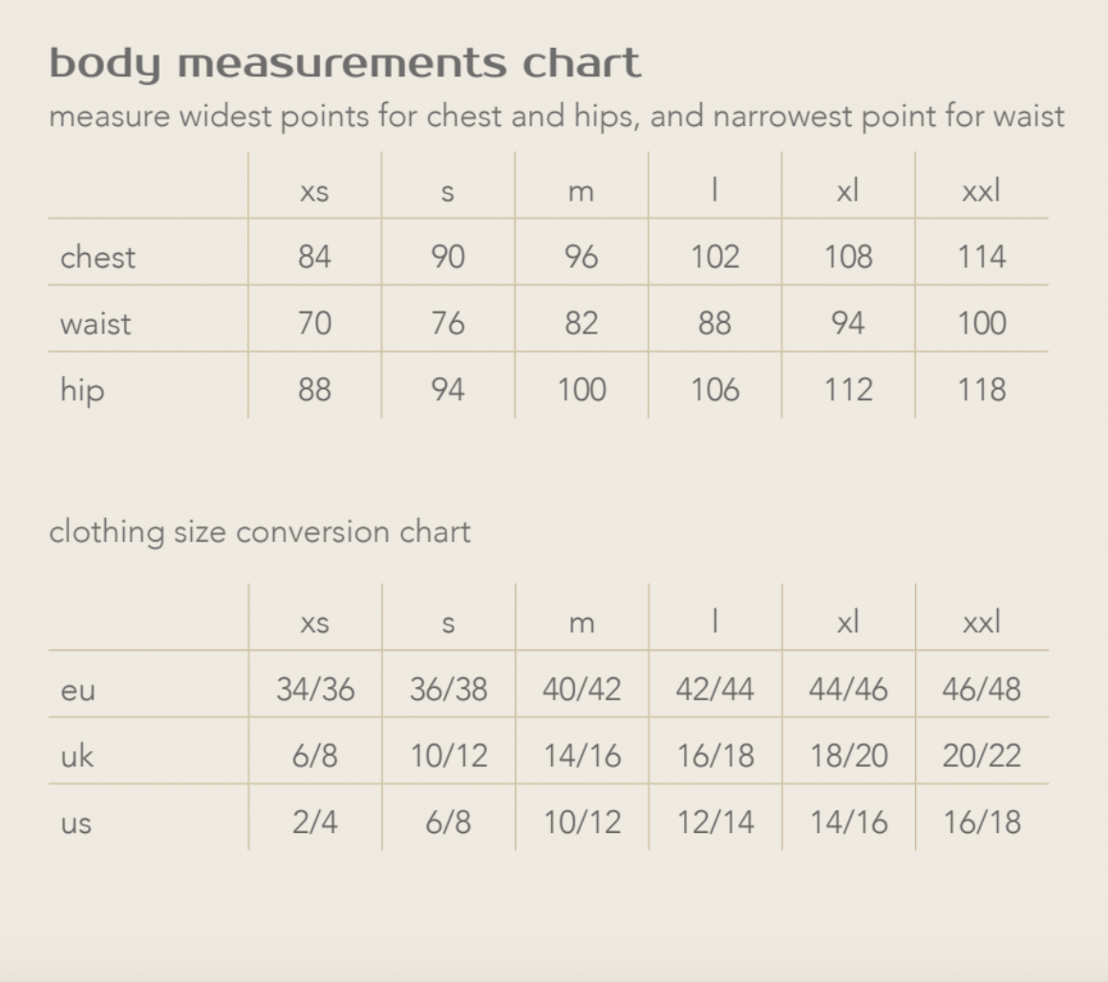Click the waist row label
This screenshot has height=982, width=1108.
(96, 324)
